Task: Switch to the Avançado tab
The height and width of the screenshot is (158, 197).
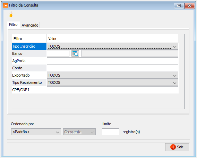Action: [30, 25]
